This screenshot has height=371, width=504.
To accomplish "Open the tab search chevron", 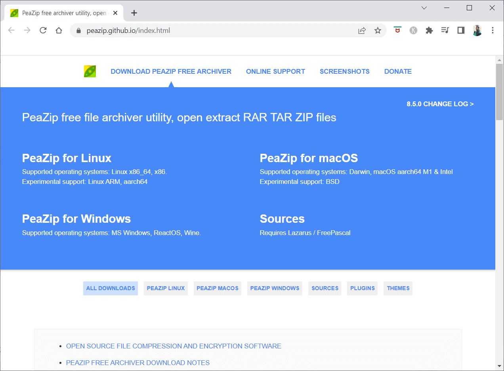I will coord(424,8).
